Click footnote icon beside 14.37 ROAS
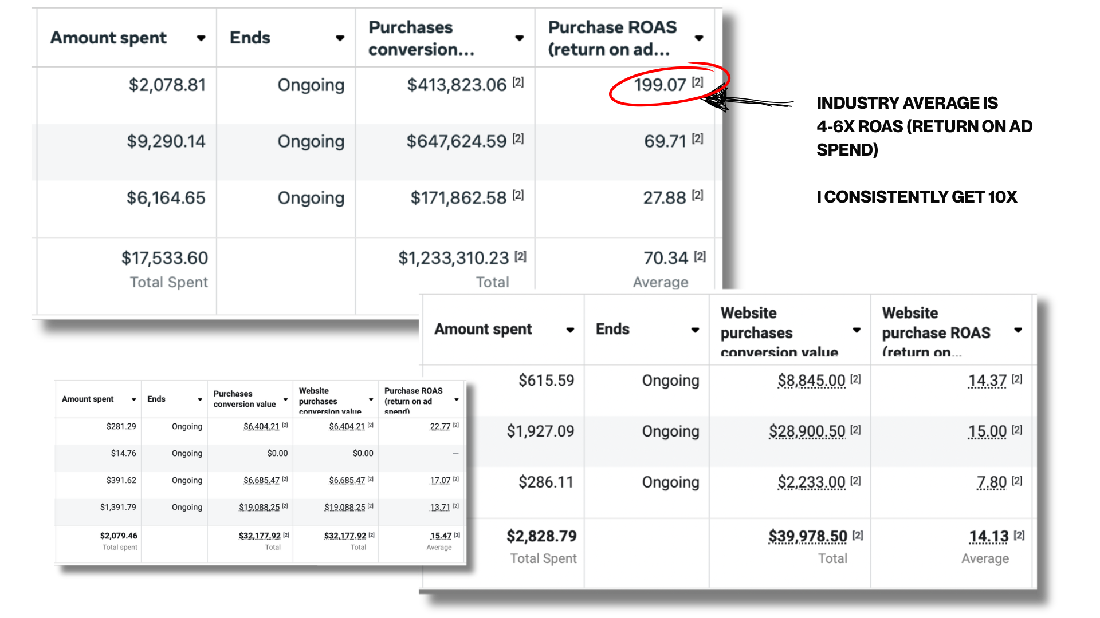 pos(1017,379)
